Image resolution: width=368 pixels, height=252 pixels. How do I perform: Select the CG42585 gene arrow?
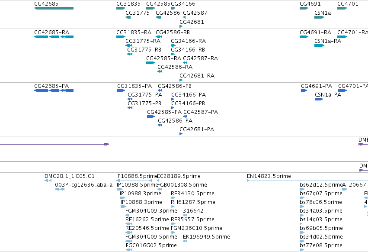tap(150, 8)
